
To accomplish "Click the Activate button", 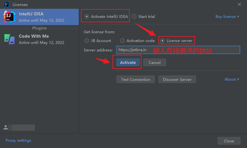I will coord(128,62).
